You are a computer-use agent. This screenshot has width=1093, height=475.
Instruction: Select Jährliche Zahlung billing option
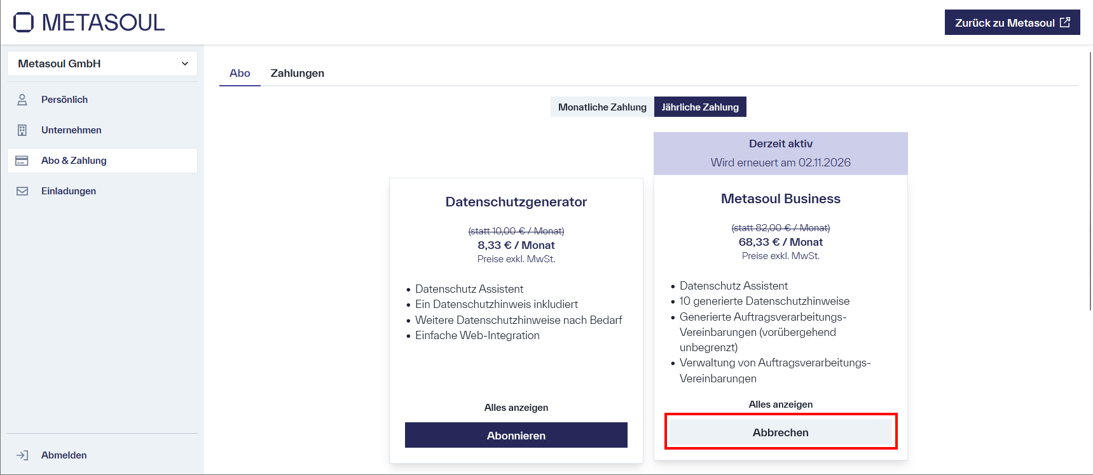[700, 107]
